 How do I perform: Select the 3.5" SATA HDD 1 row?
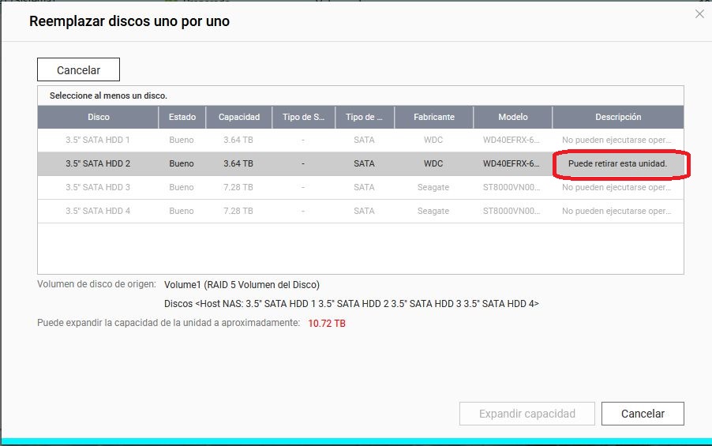click(98, 141)
